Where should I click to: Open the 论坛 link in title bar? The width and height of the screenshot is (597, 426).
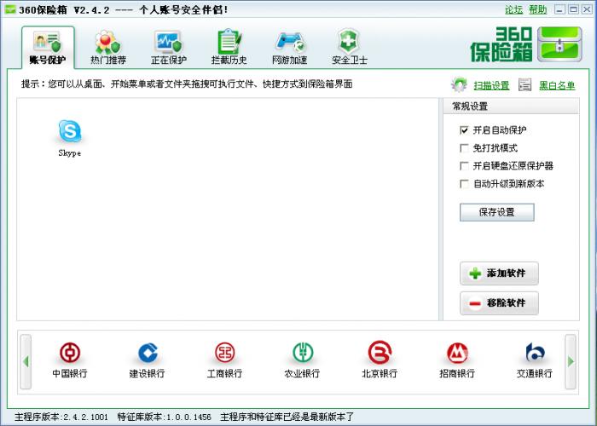pos(513,9)
